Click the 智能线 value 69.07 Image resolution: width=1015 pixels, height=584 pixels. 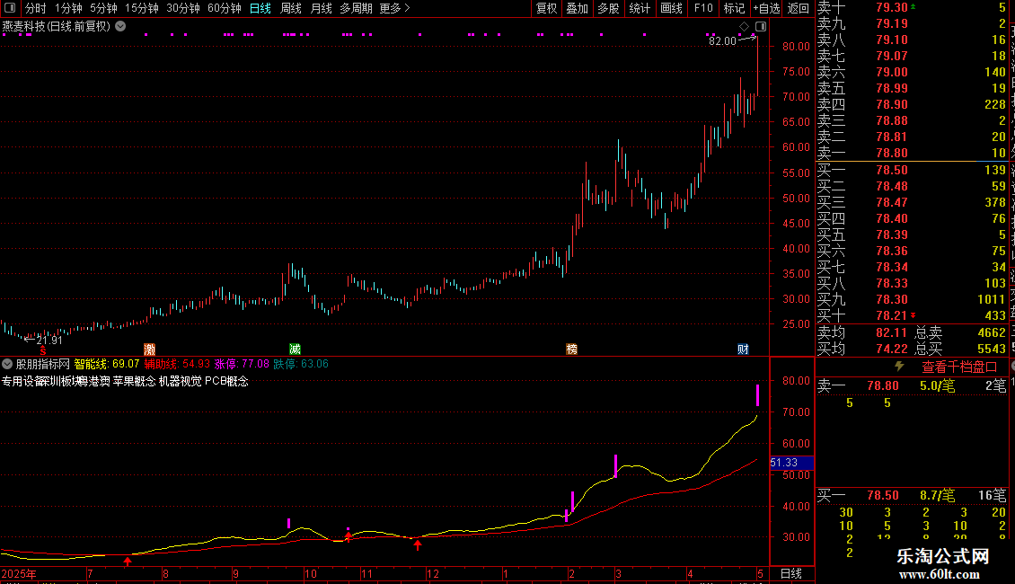click(126, 364)
